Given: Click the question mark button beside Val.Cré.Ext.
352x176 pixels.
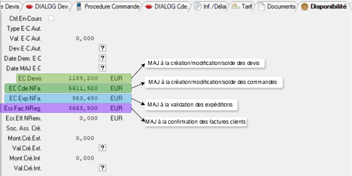Looking at the screenshot, I should click(x=102, y=148).
